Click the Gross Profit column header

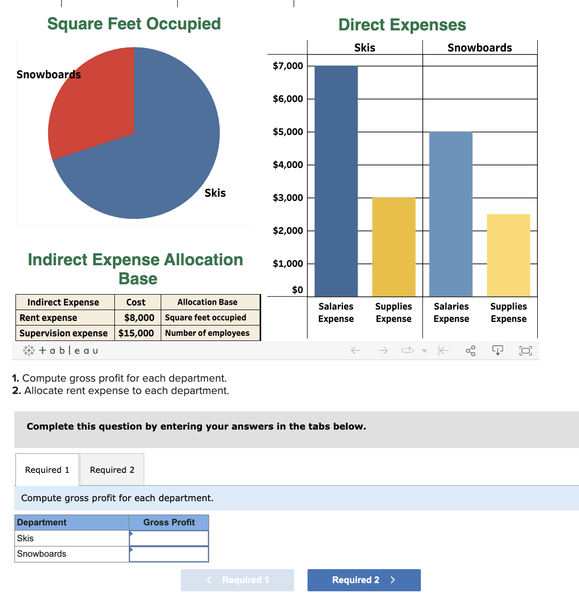168,522
